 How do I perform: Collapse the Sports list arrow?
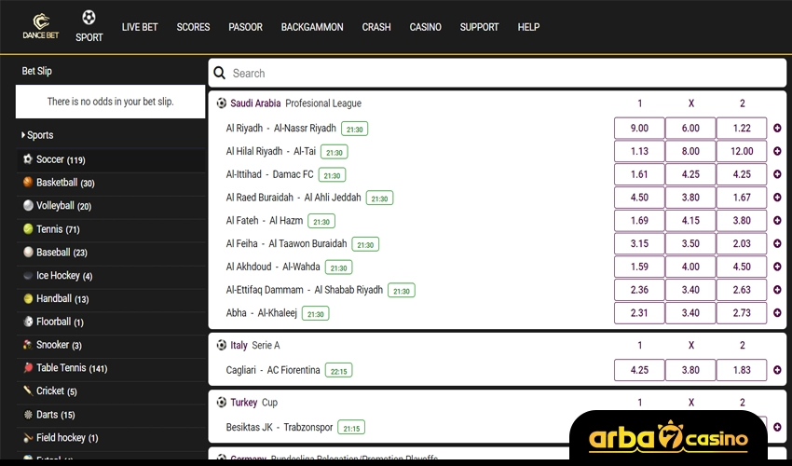click(23, 135)
